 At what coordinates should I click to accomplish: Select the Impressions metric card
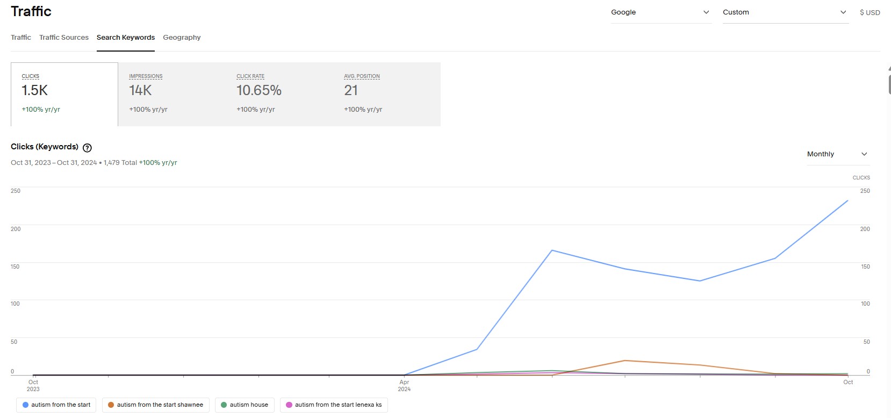tap(172, 95)
